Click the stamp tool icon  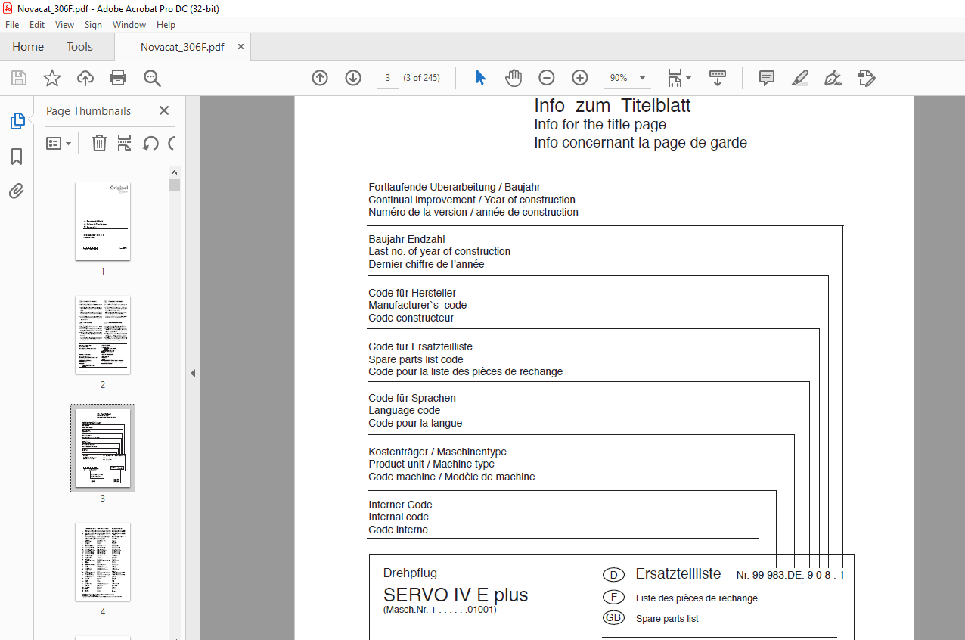click(867, 78)
